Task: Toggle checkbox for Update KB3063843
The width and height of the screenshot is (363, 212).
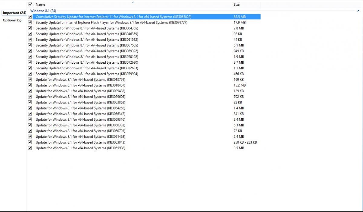Action: point(30,142)
